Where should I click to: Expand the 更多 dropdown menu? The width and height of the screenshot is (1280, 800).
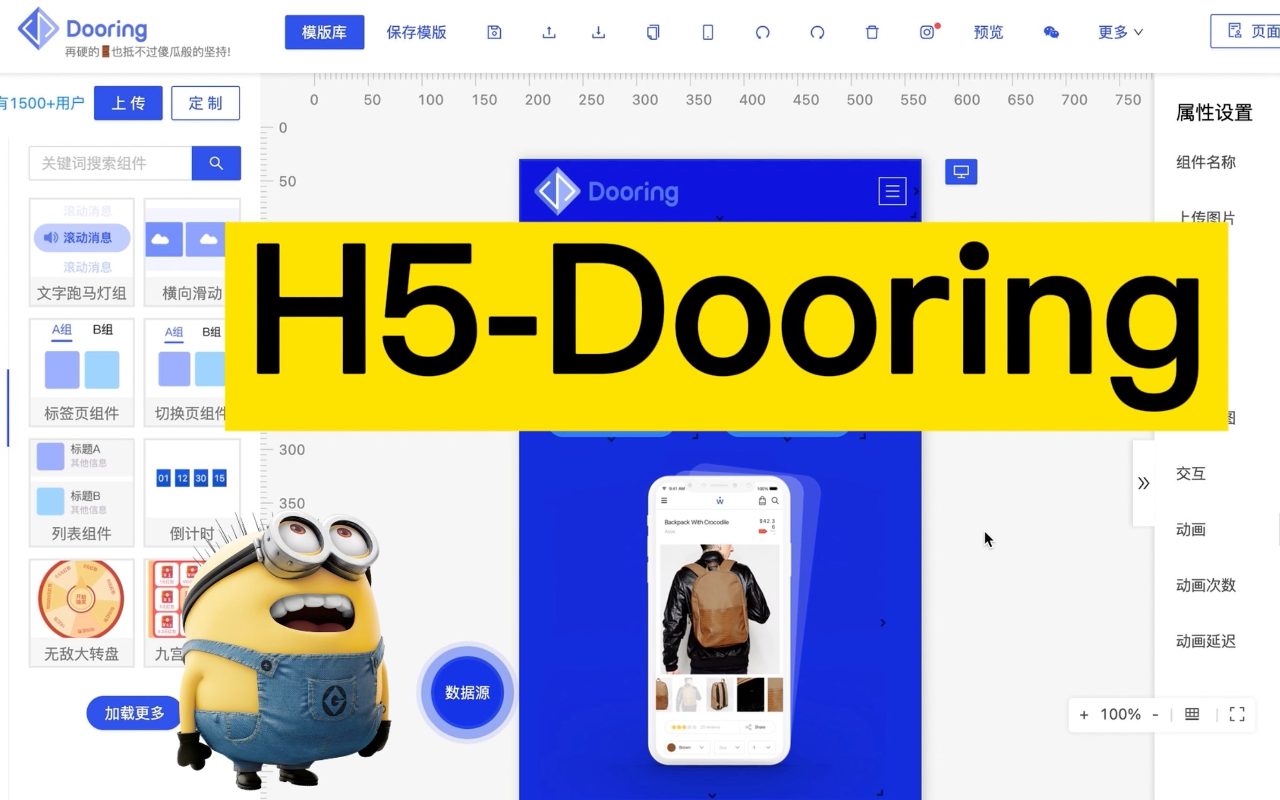(1120, 32)
